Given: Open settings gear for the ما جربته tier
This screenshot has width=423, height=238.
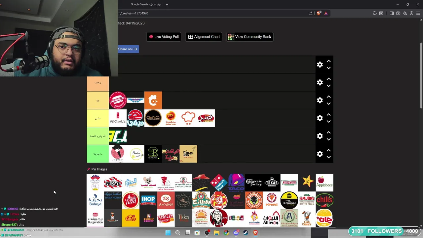Looking at the screenshot, I should click(320, 154).
